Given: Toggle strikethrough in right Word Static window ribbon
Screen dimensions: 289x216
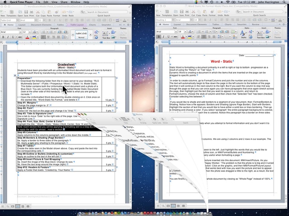Looking at the screenshot, I should coord(176,37).
